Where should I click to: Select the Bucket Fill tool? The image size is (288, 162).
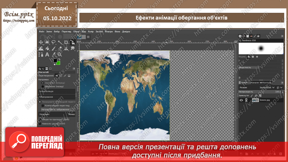[47, 48]
